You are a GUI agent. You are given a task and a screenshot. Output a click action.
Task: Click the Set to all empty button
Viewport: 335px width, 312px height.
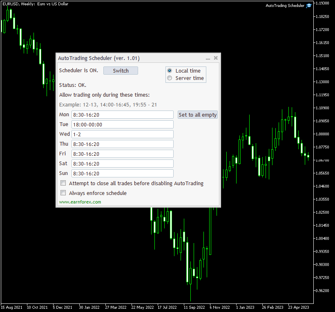(198, 115)
